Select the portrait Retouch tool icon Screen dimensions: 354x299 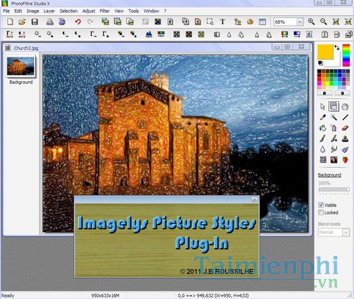point(334,160)
